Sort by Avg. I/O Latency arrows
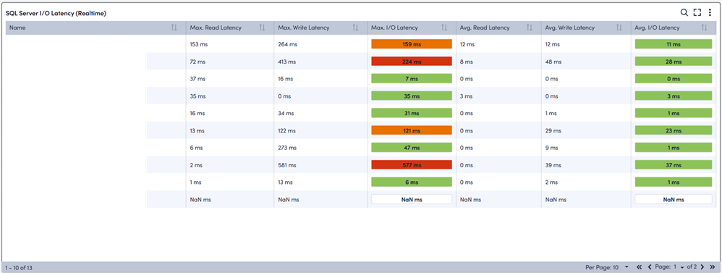The width and height of the screenshot is (722, 273). tap(704, 28)
